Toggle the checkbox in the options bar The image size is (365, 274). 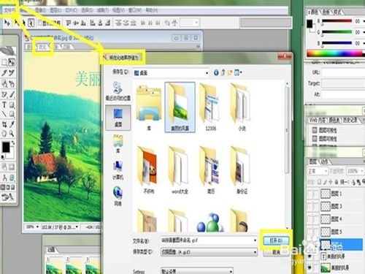click(40, 23)
